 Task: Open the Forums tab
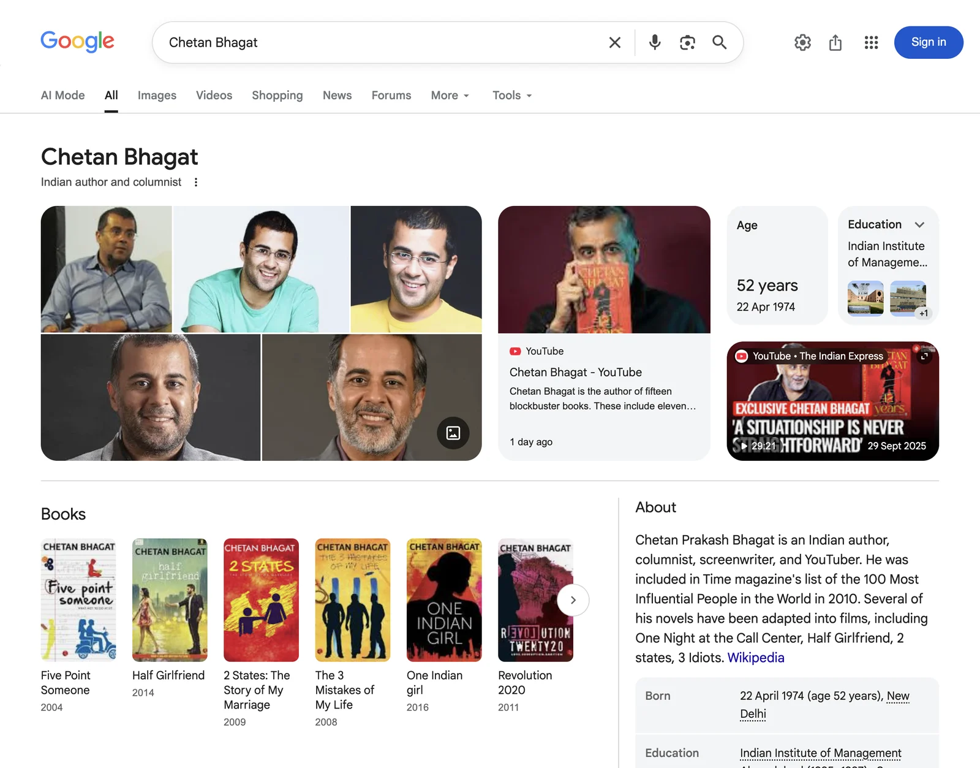coord(391,95)
